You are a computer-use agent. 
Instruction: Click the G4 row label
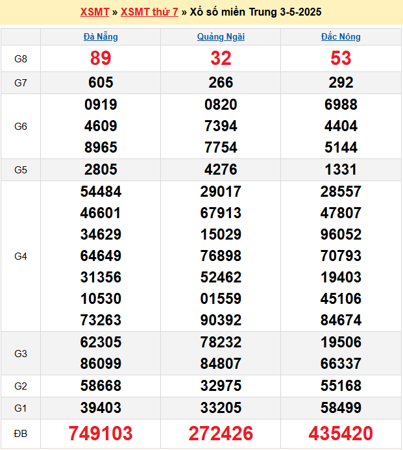(21, 256)
